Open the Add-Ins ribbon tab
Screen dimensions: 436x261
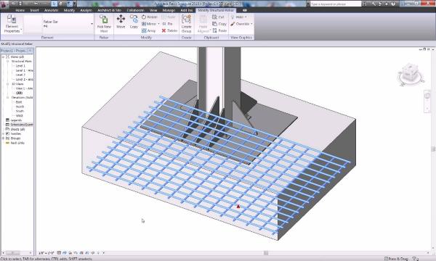[187, 10]
